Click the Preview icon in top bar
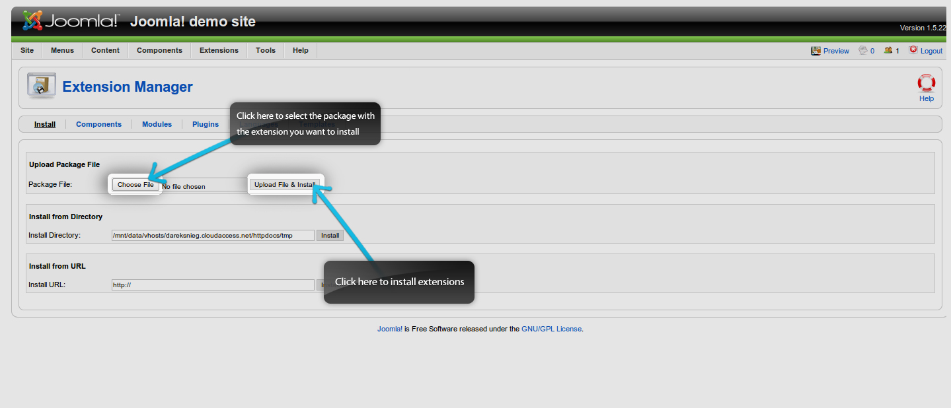951x408 pixels. [x=816, y=51]
